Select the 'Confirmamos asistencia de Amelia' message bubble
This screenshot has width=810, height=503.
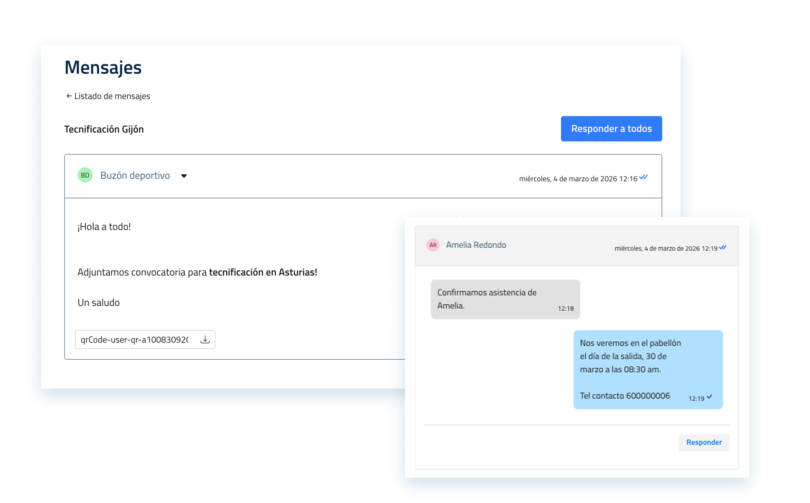[x=505, y=299]
